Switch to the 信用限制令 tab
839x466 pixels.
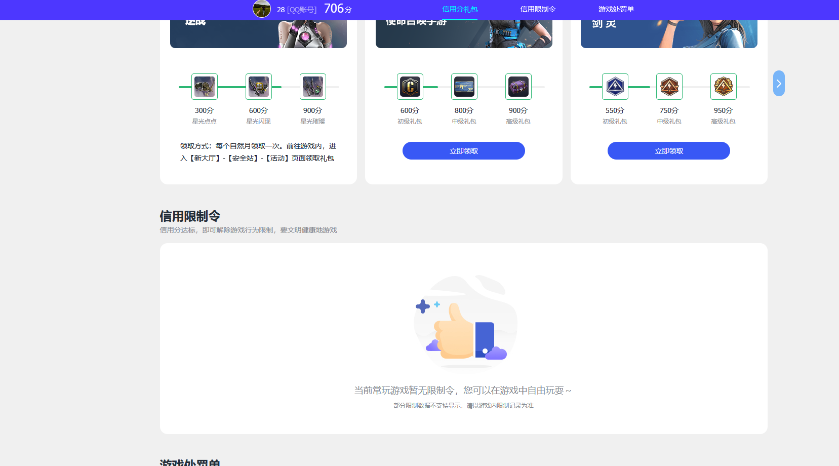[x=538, y=9]
